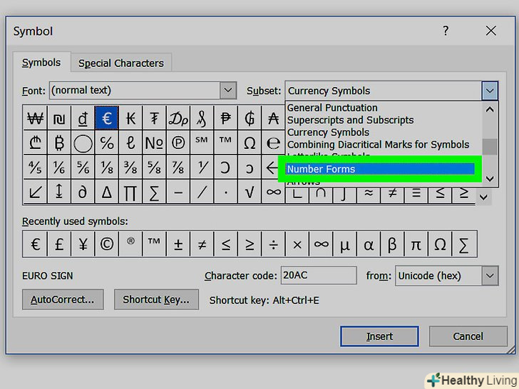Select Superscripts and Subscripts subset
519x389 pixels.
click(350, 120)
